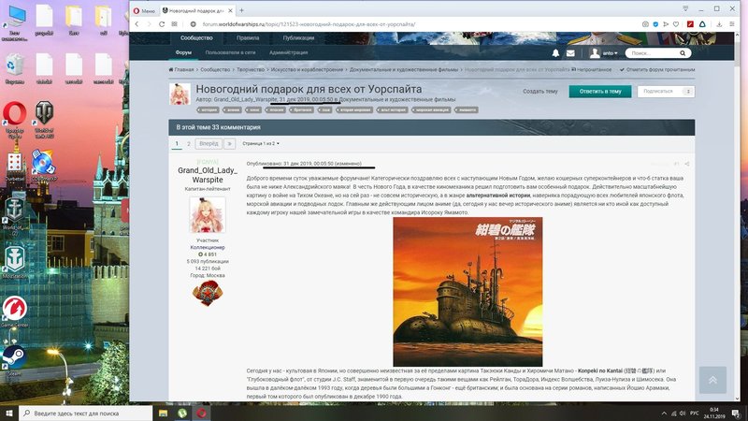Select the Game Center desktop shortcut
The height and width of the screenshot is (421, 748).
pos(14,312)
